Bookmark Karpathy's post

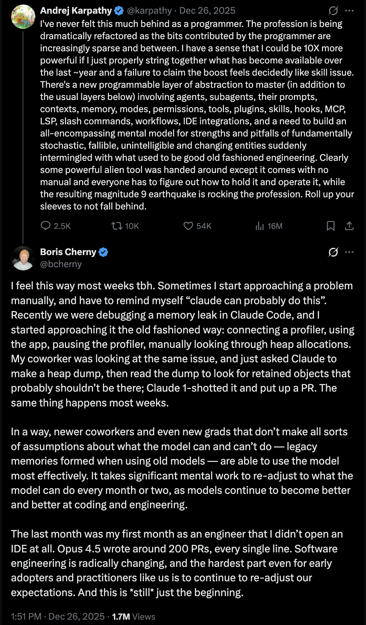tap(330, 226)
